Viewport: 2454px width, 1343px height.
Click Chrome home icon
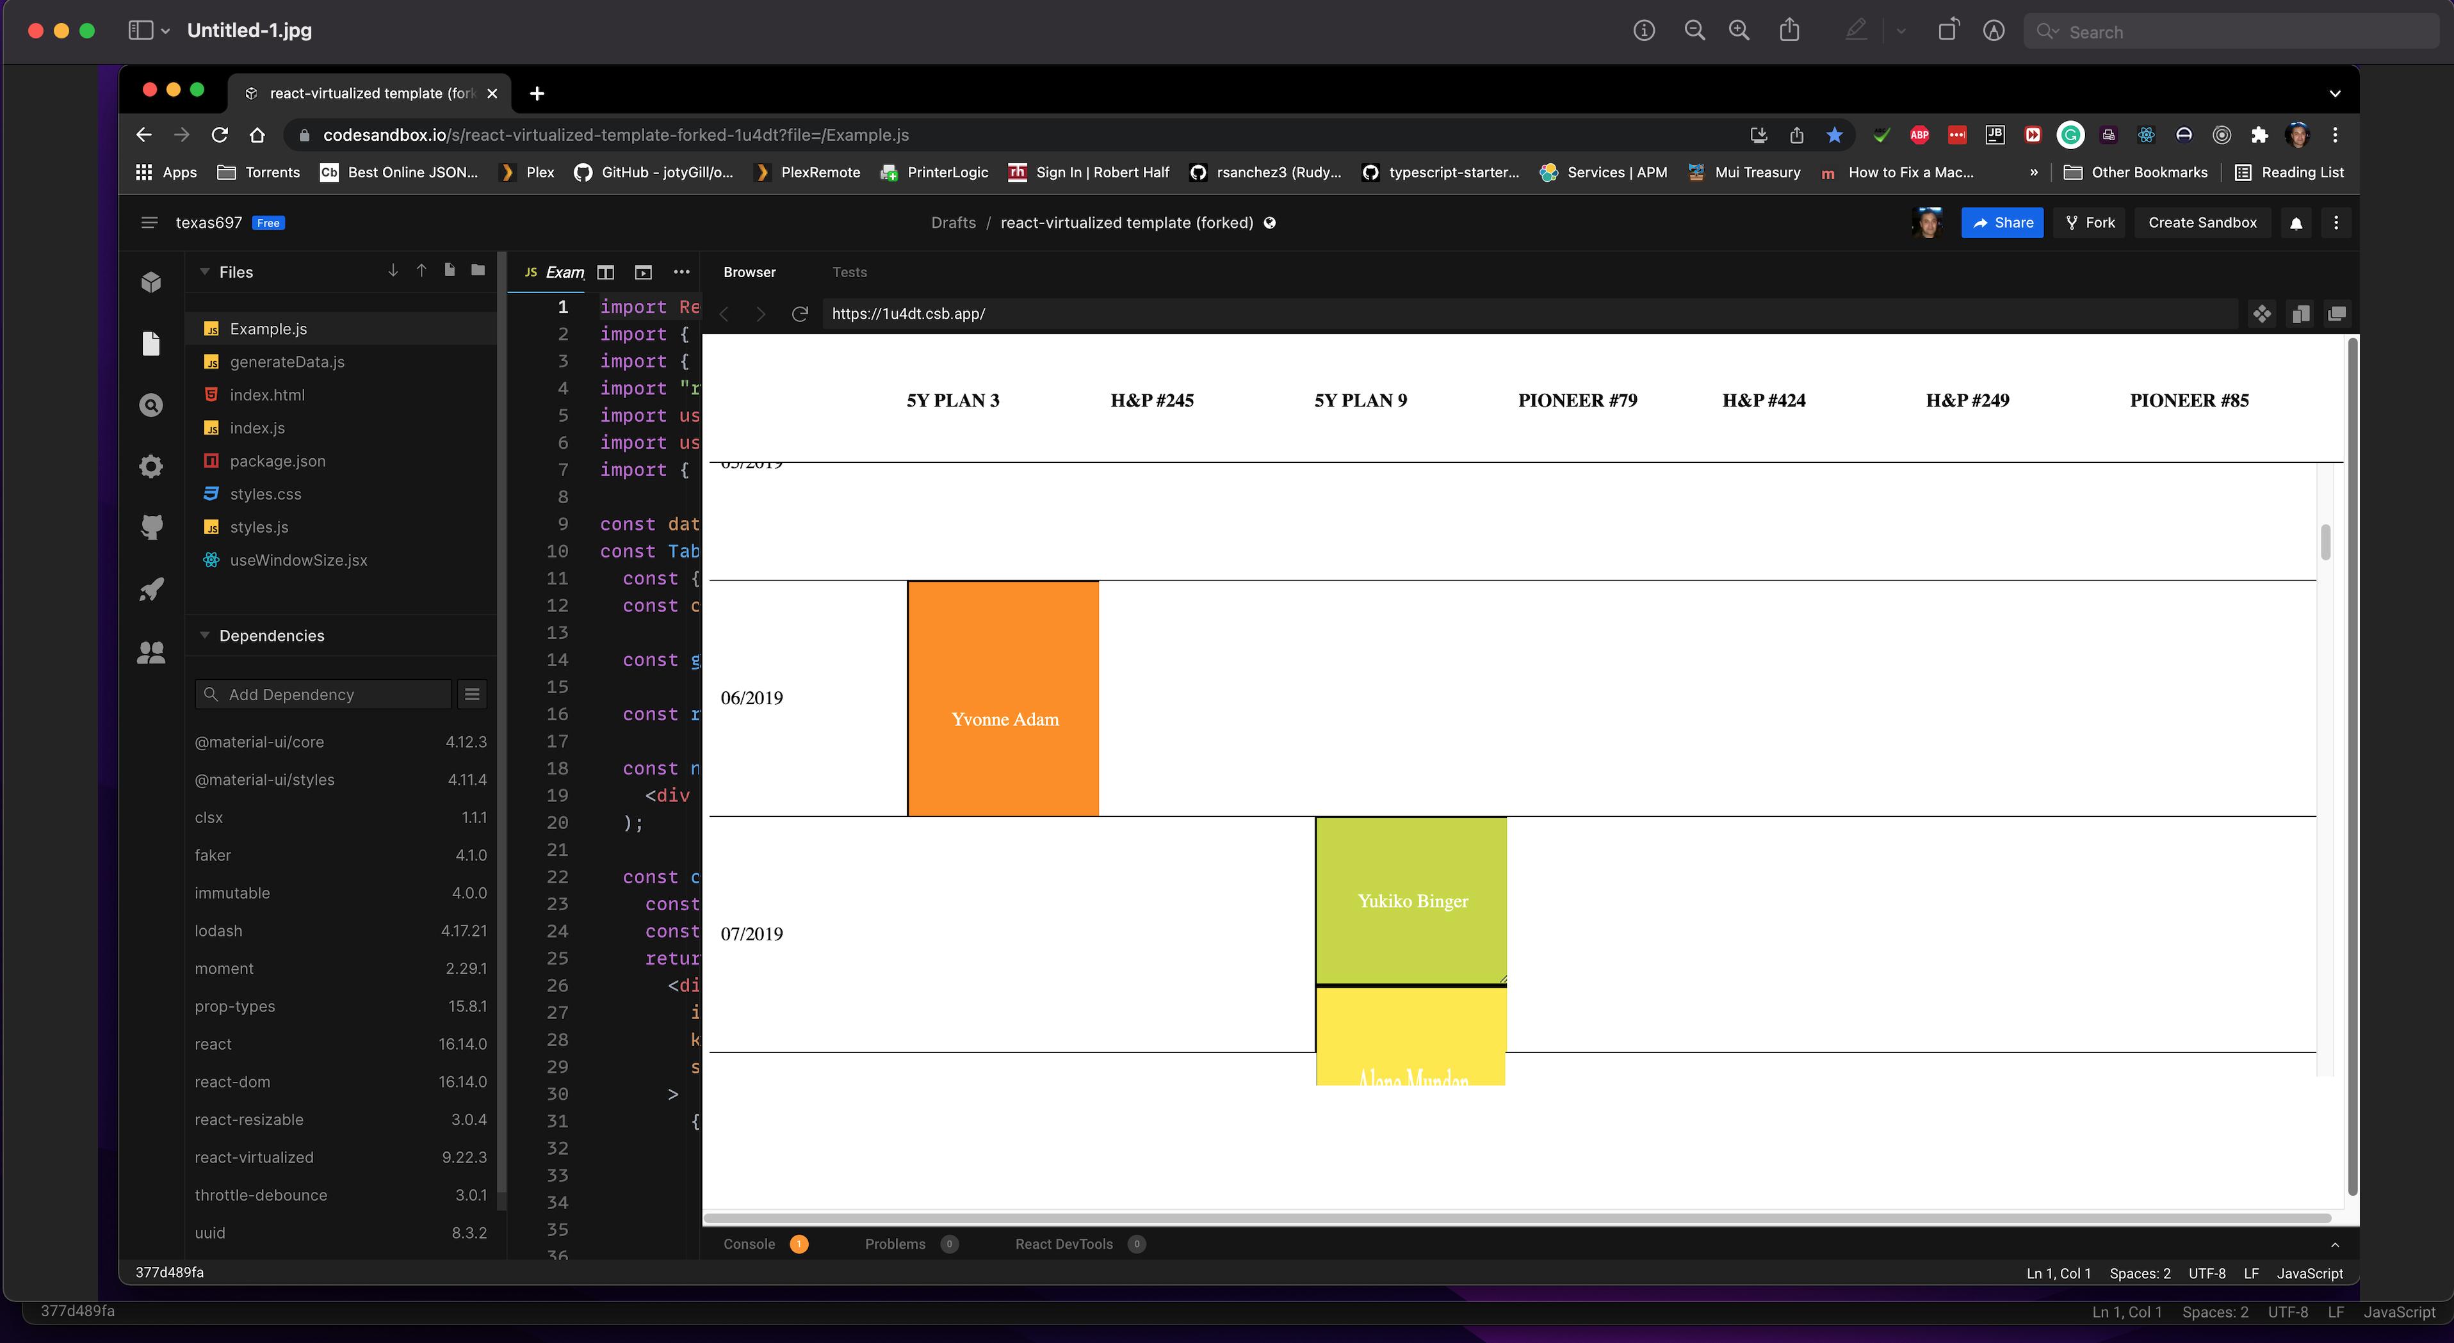pyautogui.click(x=257, y=135)
